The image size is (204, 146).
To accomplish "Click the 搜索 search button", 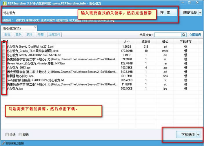I will (x=167, y=13).
